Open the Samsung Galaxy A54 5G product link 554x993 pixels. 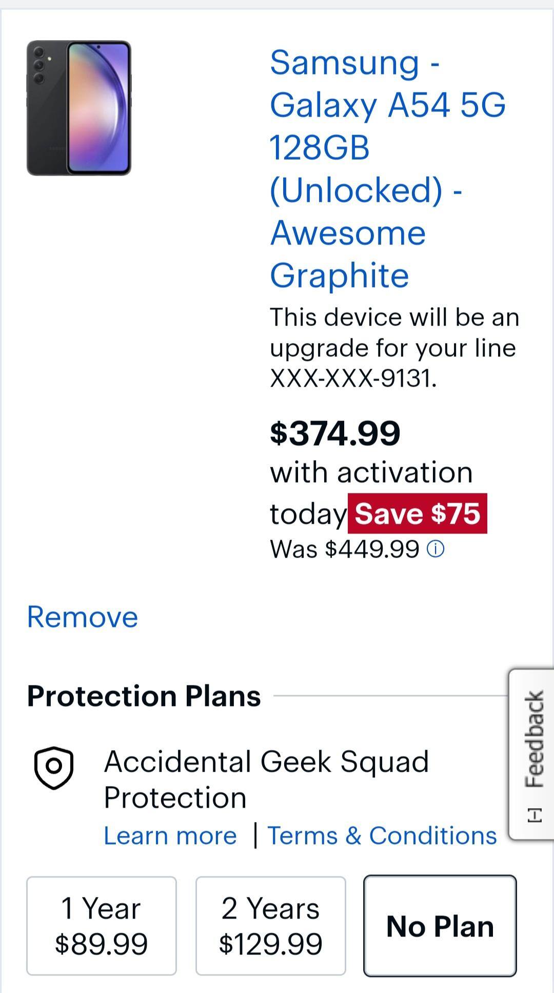click(x=387, y=168)
